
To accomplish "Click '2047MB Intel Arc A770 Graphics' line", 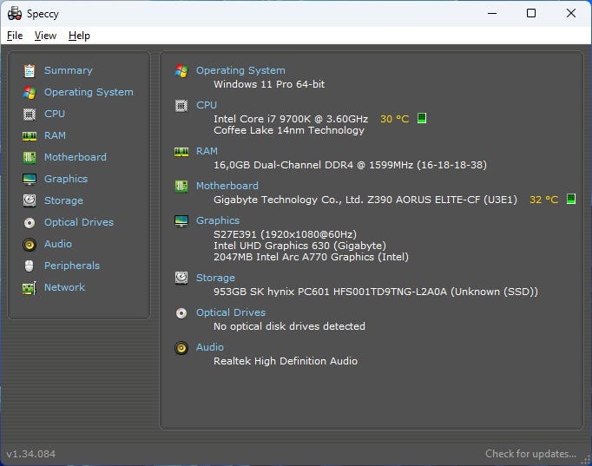I will pyautogui.click(x=311, y=258).
